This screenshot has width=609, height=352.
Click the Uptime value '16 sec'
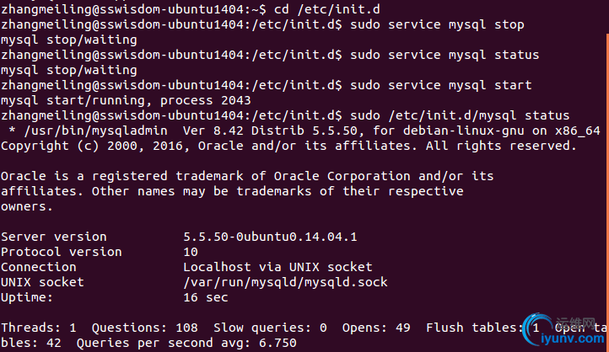[206, 297]
